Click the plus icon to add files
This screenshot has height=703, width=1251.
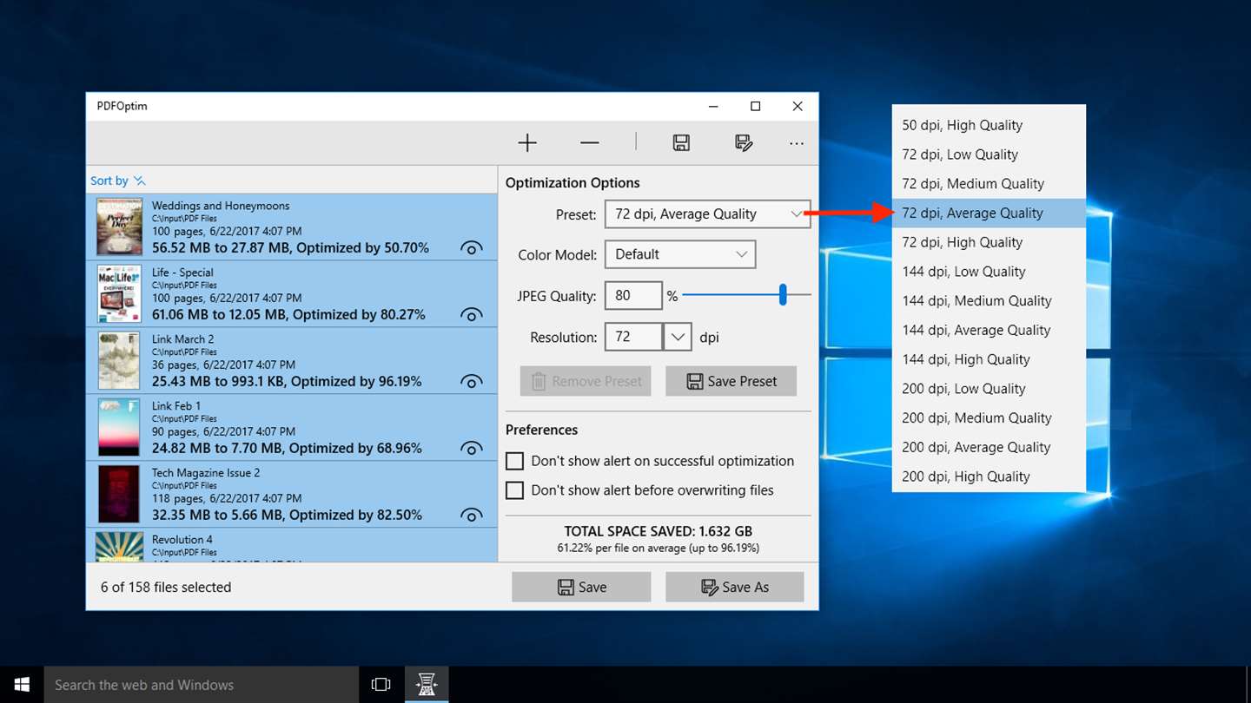click(527, 143)
